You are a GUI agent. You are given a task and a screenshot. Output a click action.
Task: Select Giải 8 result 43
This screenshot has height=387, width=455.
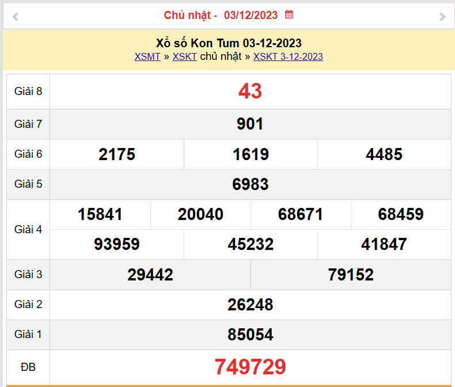click(250, 91)
